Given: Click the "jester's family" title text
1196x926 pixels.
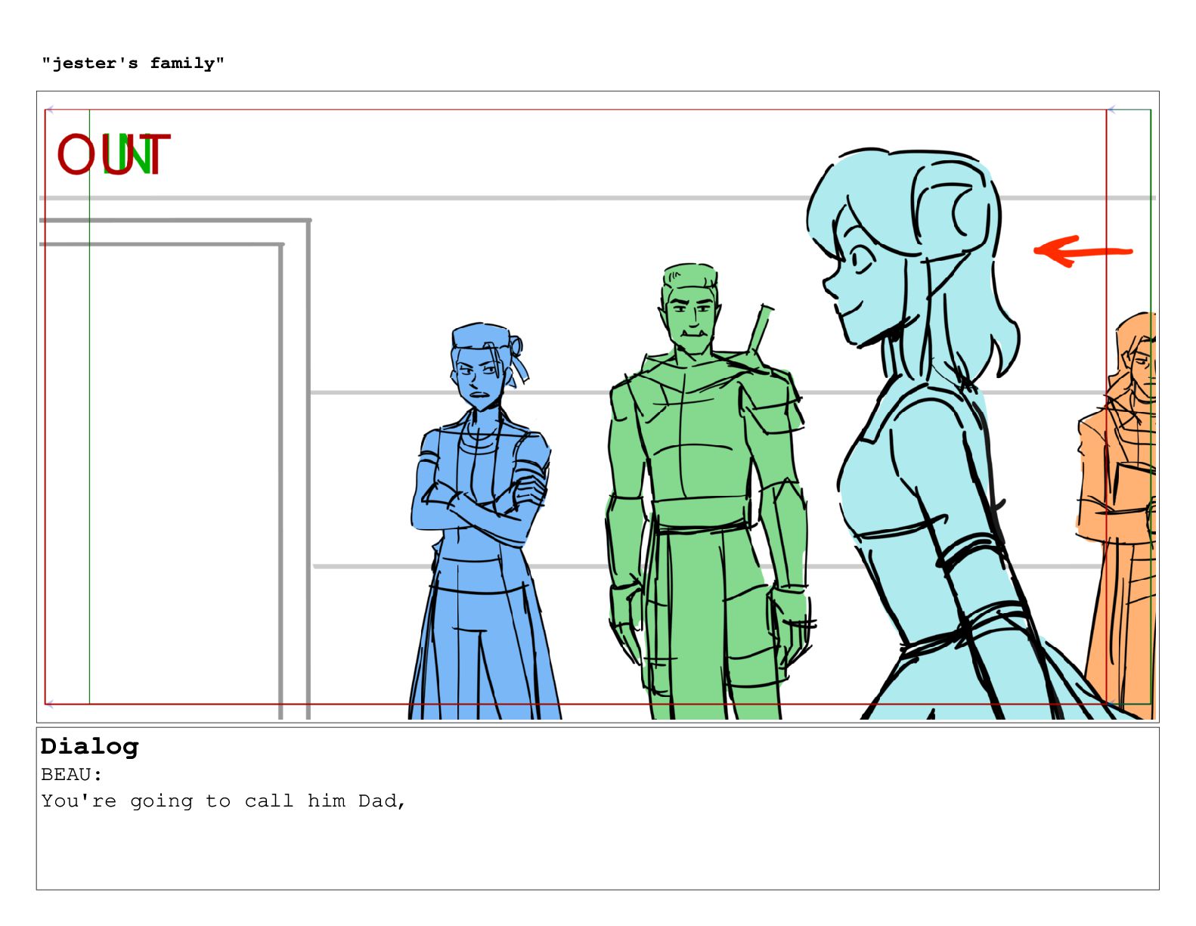Looking at the screenshot, I should click(x=133, y=63).
